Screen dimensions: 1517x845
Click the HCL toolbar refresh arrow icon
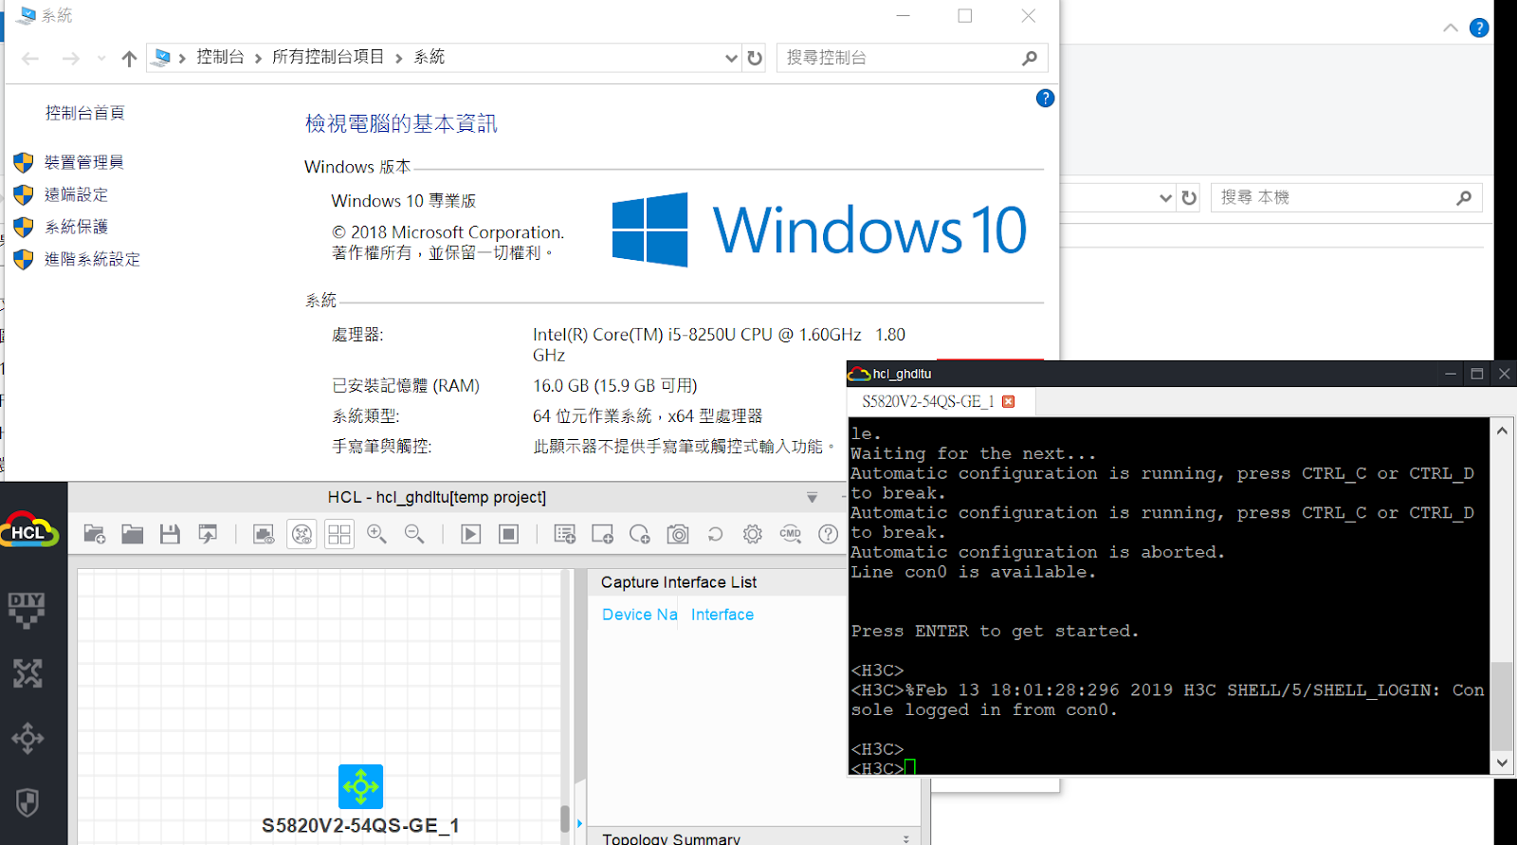[715, 534]
